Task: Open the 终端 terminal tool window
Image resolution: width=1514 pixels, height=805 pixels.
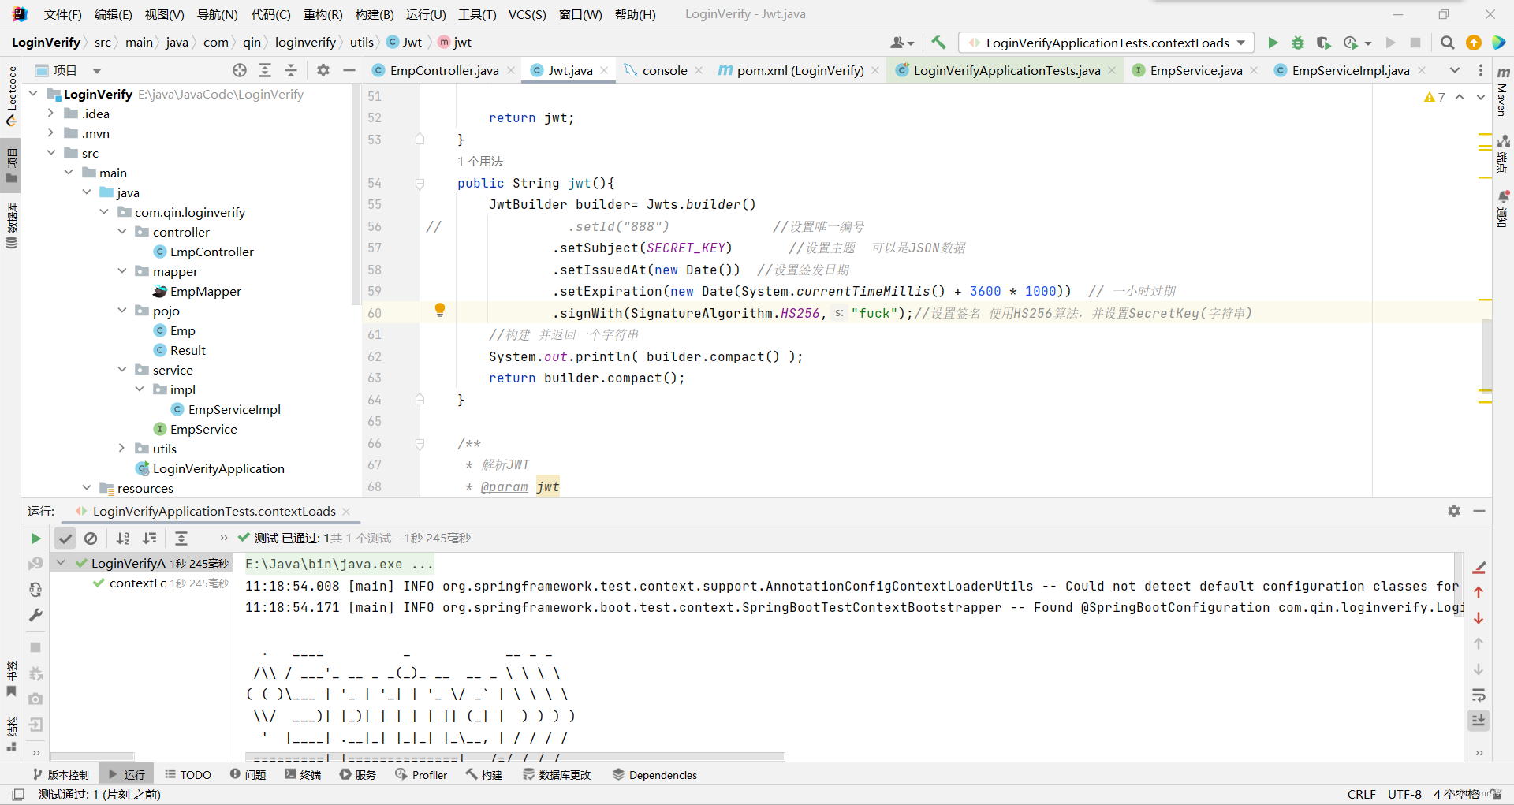Action: pyautogui.click(x=303, y=774)
